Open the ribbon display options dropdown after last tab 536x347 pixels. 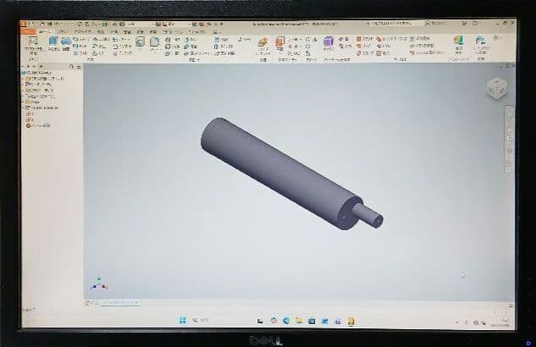pyautogui.click(x=216, y=32)
